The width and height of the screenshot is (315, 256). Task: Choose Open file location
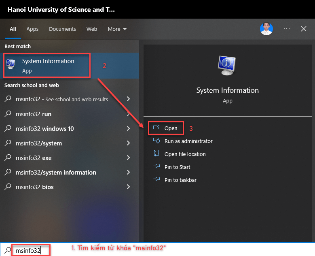(185, 154)
